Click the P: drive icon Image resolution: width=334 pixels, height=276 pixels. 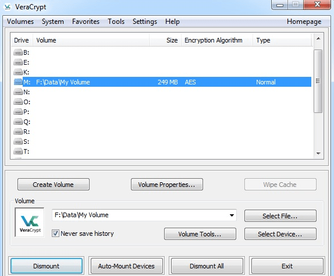(18, 112)
